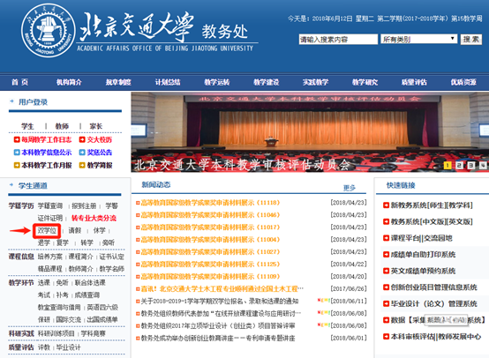Open news about 专利申请专题讲座

[x=218, y=338]
